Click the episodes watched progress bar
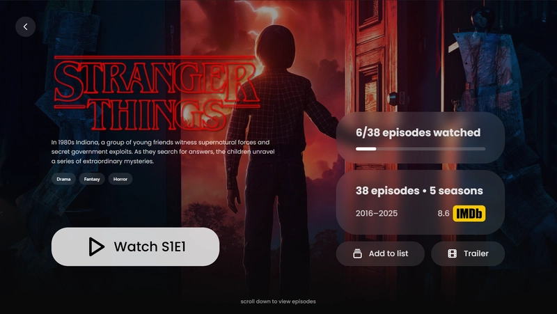 click(x=421, y=149)
